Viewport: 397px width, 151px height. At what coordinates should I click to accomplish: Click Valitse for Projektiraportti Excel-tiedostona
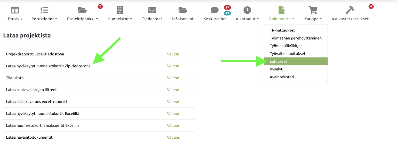[173, 54]
